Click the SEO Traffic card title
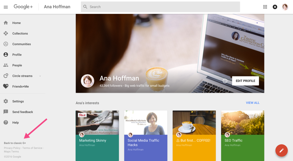This screenshot has width=293, height=161. pyautogui.click(x=233, y=141)
